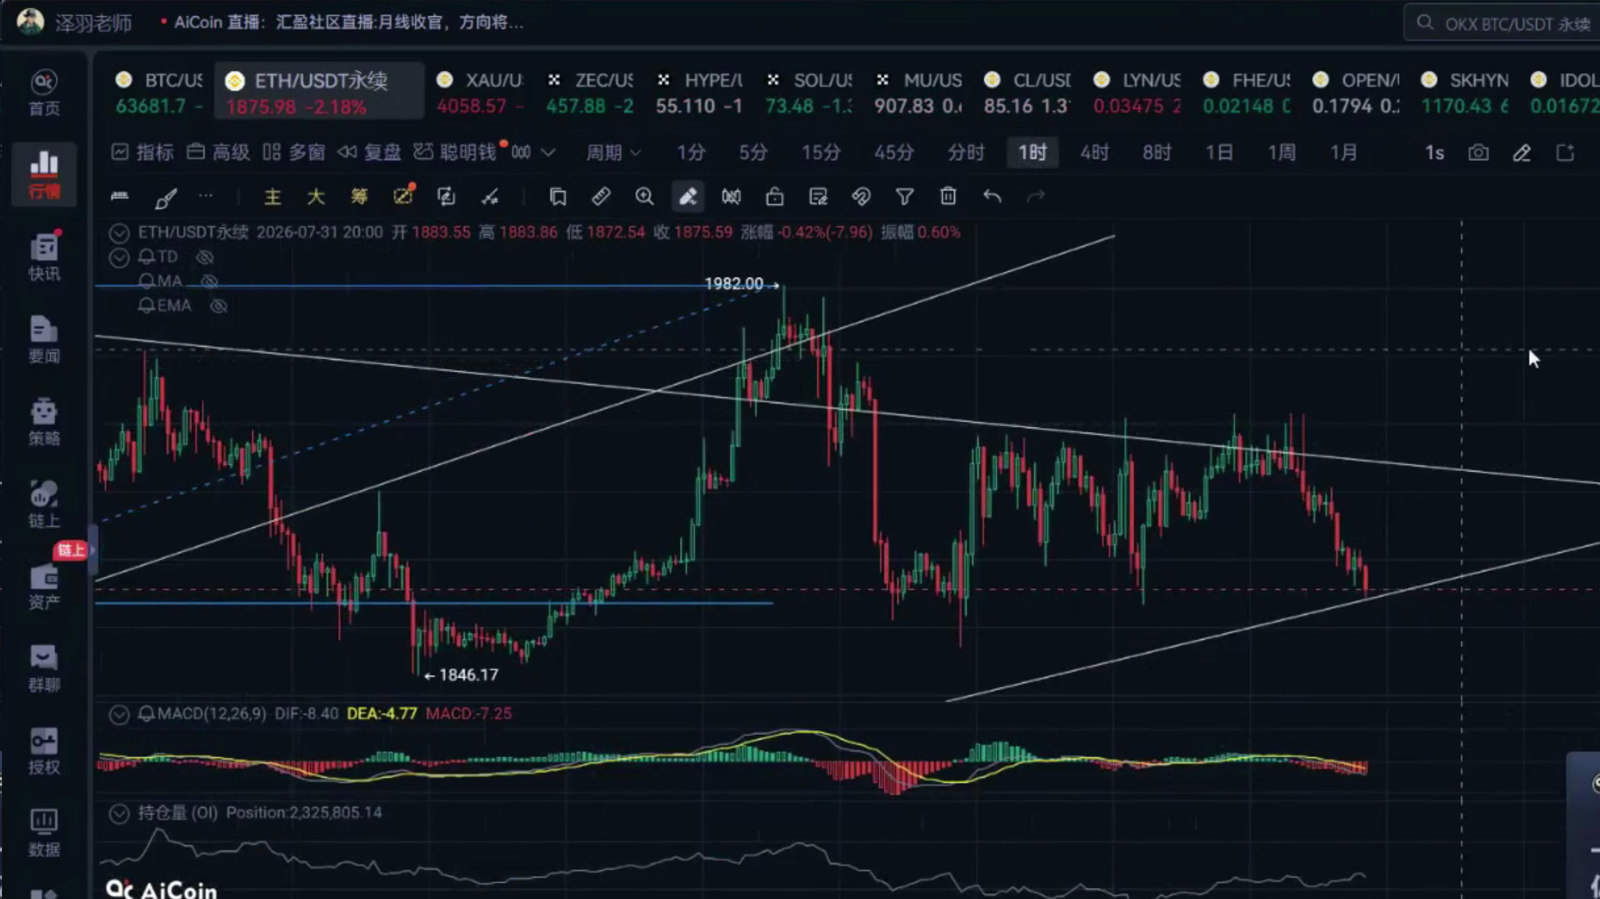Click the trash delete drawings icon

click(948, 196)
